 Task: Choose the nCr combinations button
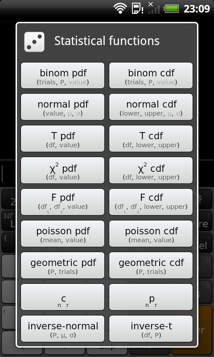coord(62,297)
